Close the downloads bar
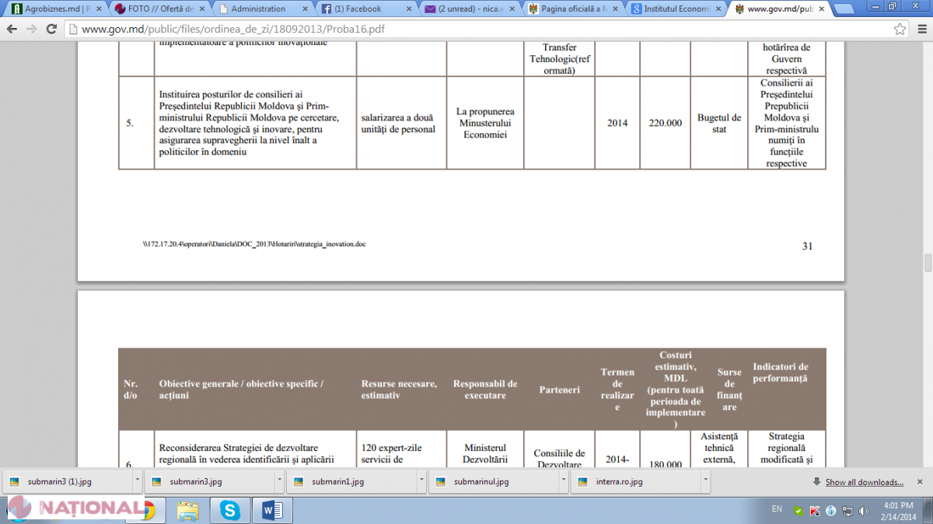 (922, 482)
